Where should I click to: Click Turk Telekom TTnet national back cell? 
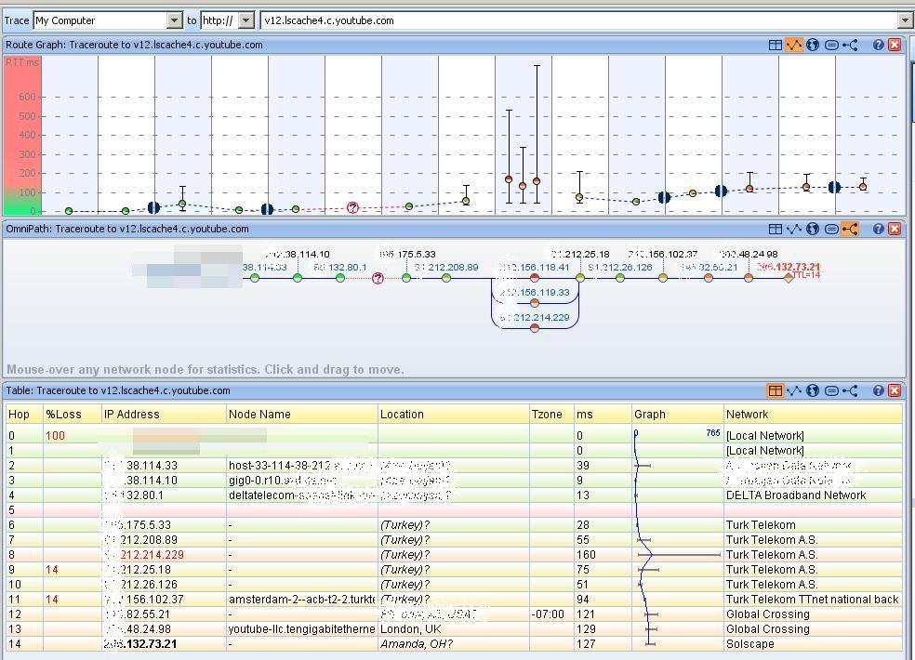coord(813,600)
